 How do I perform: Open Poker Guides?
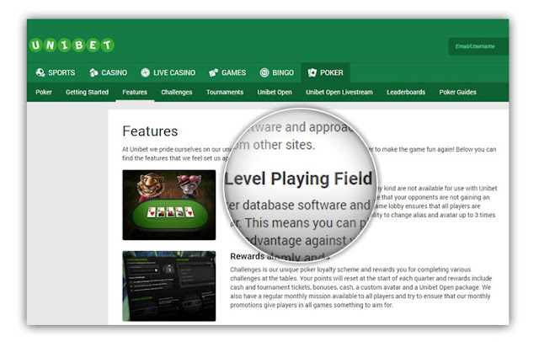tap(457, 92)
